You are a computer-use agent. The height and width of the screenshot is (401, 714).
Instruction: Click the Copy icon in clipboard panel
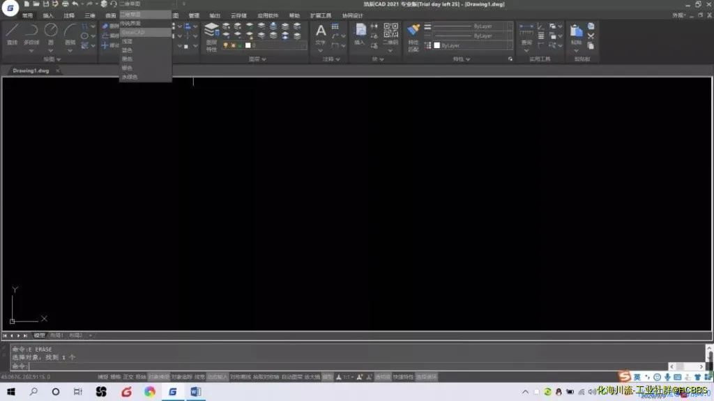pos(591,45)
